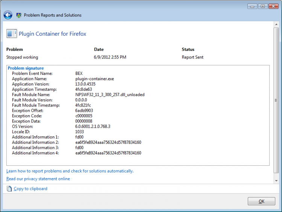Click the Problem column heading
The image size is (282, 212).
(x=15, y=49)
